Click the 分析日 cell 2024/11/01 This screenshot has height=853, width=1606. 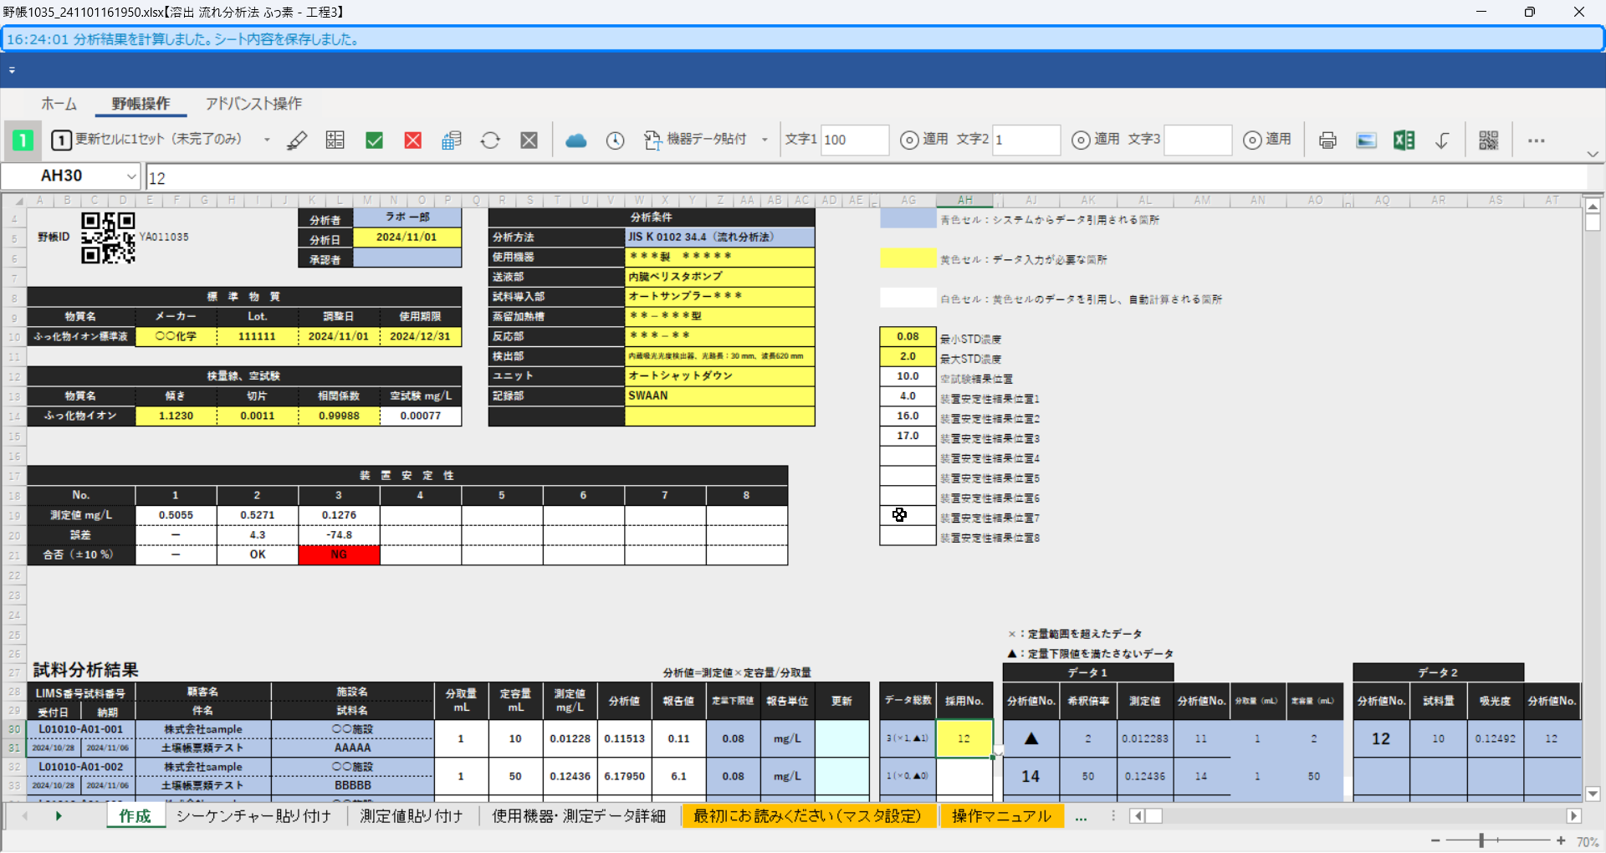(x=407, y=238)
